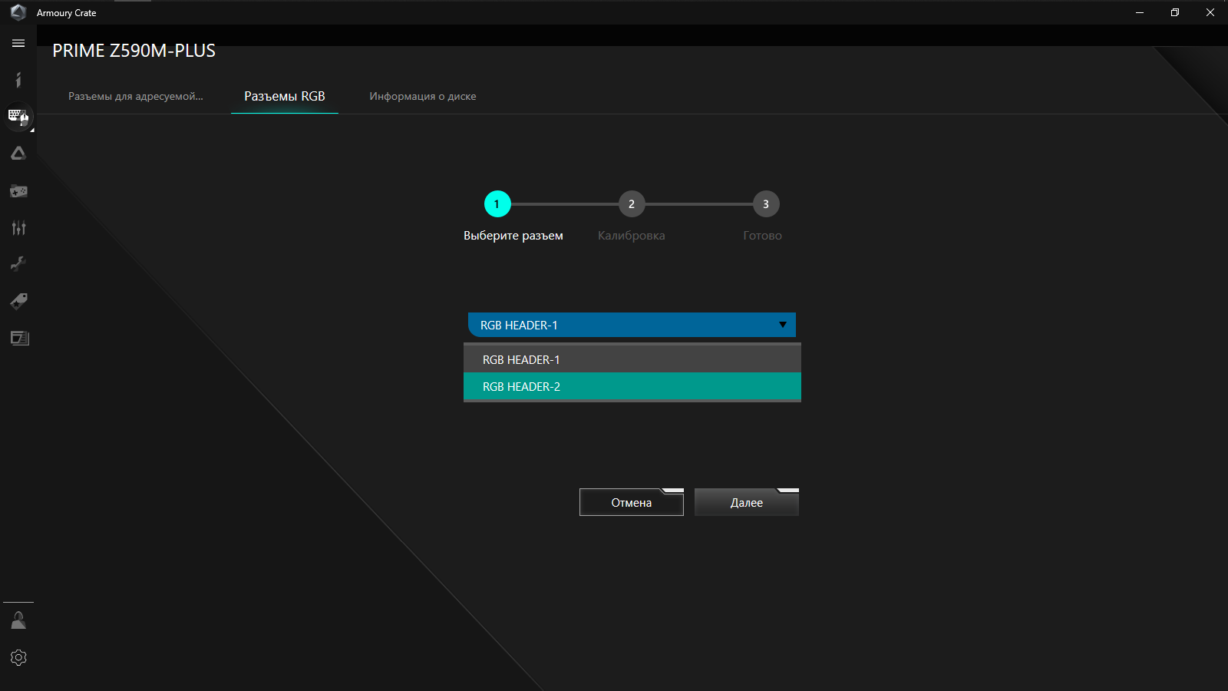This screenshot has width=1228, height=691.
Task: Select the 'Разъемы RGB' tab
Action: [285, 96]
